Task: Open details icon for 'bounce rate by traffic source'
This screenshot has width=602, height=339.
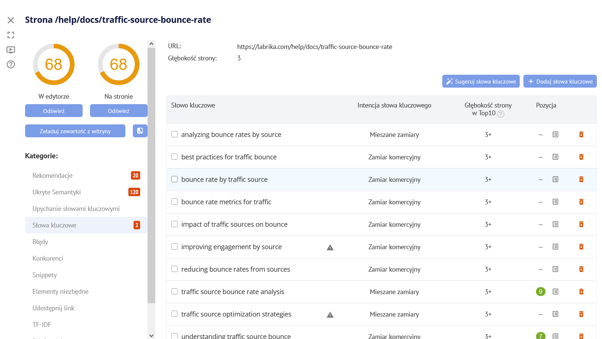Action: [x=555, y=180]
